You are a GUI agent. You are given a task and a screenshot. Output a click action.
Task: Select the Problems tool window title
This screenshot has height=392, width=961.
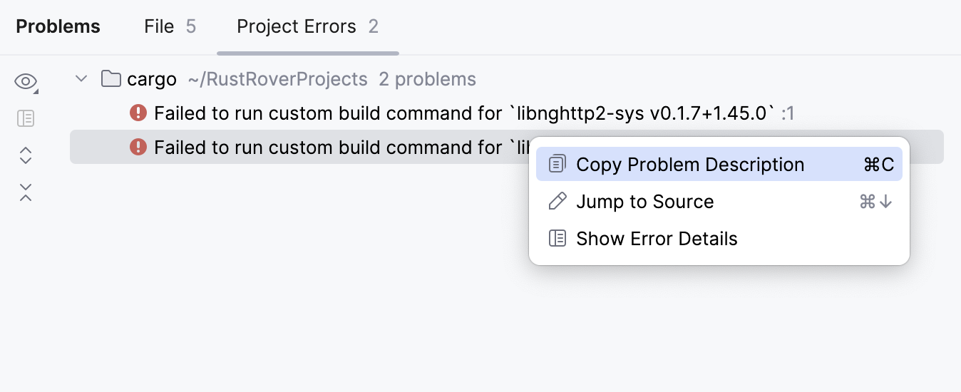point(58,27)
